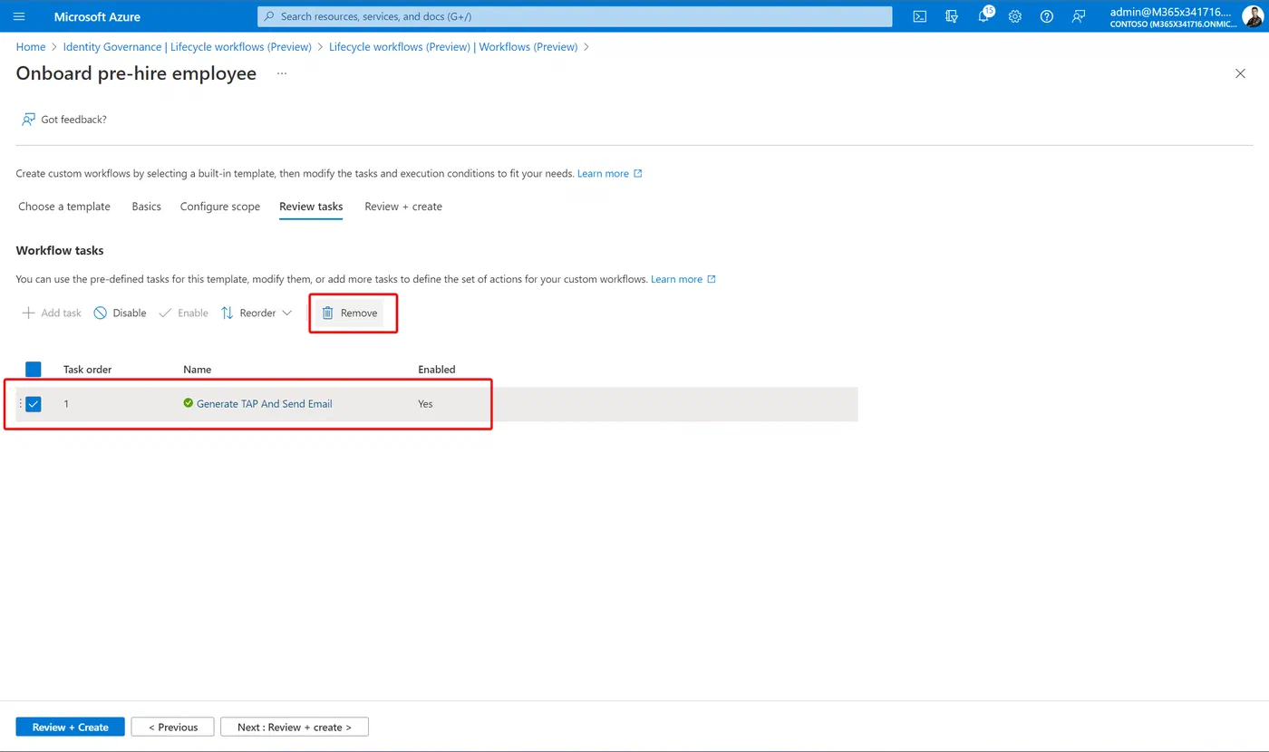Viewport: 1269px width, 752px height.
Task: Click the Name column header
Action: 197,370
